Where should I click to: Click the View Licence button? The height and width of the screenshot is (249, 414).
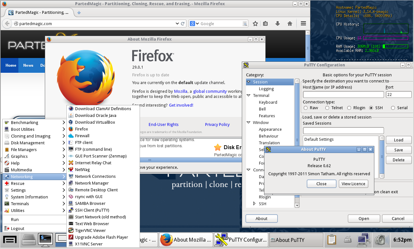353,184
